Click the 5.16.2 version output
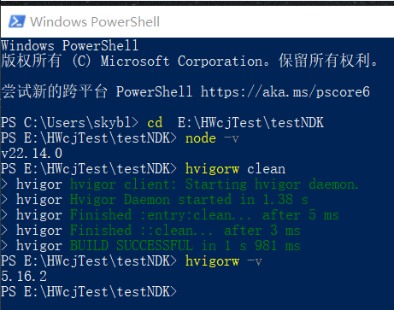This screenshot has height=310, width=394. (x=24, y=277)
